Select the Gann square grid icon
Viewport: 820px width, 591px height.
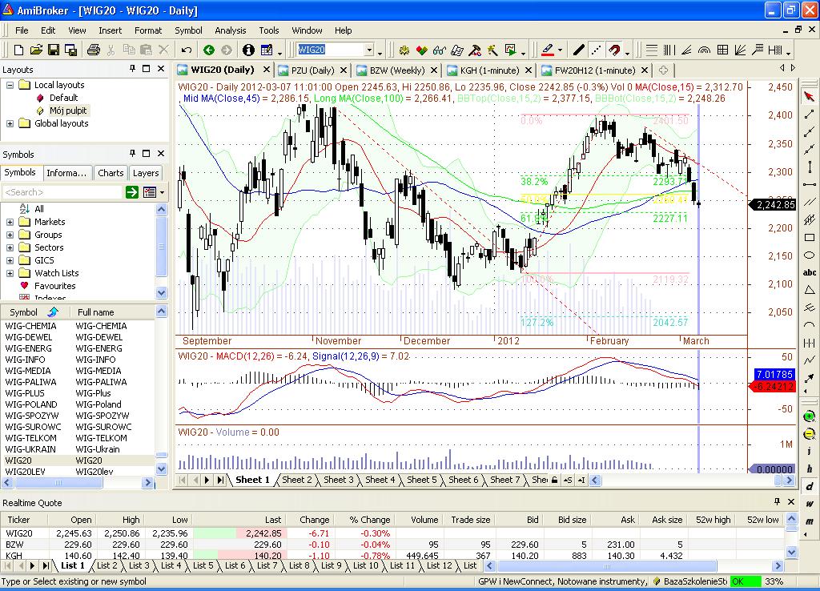pos(722,50)
